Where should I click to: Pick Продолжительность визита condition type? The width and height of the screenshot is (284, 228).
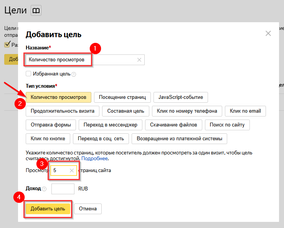[63, 111]
